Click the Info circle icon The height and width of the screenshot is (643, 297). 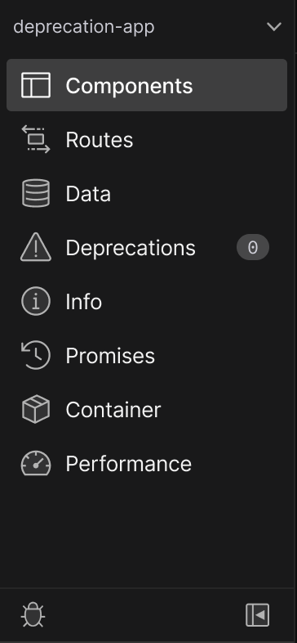[x=36, y=301]
